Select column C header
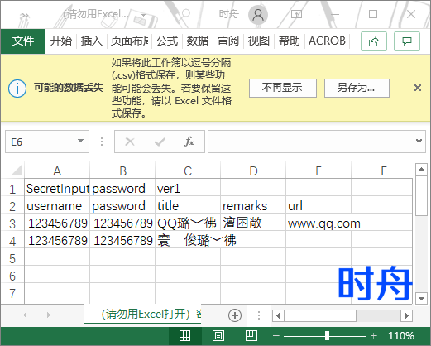Image resolution: width=431 pixels, height=346 pixels. [188, 171]
